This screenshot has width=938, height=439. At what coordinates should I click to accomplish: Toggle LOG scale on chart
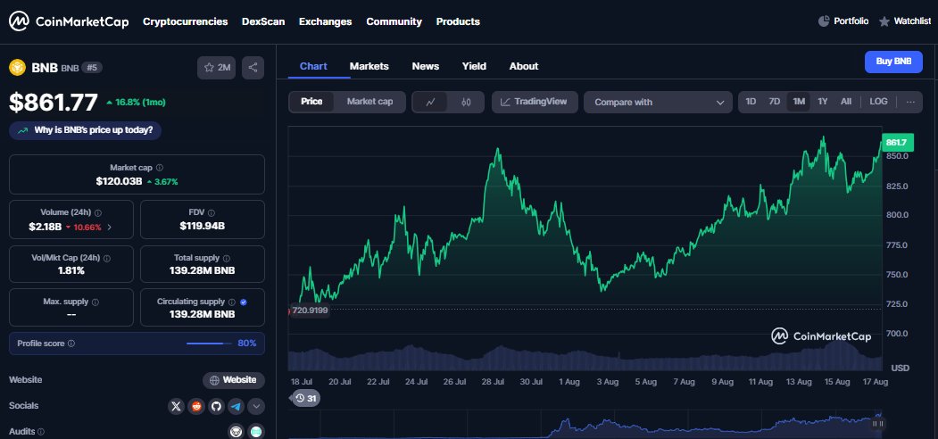tap(878, 102)
